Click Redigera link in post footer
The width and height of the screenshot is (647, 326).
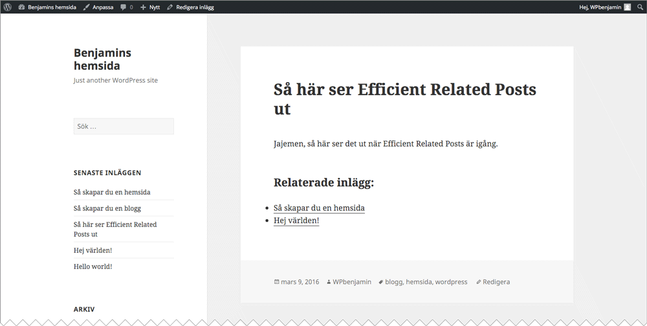496,282
